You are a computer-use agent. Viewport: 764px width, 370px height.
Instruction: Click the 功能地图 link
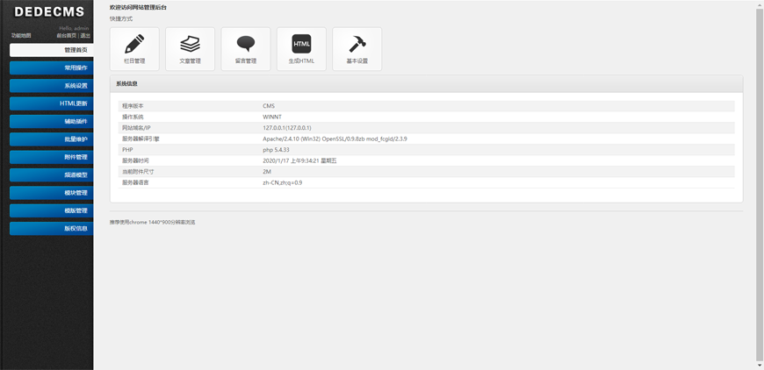click(x=21, y=35)
